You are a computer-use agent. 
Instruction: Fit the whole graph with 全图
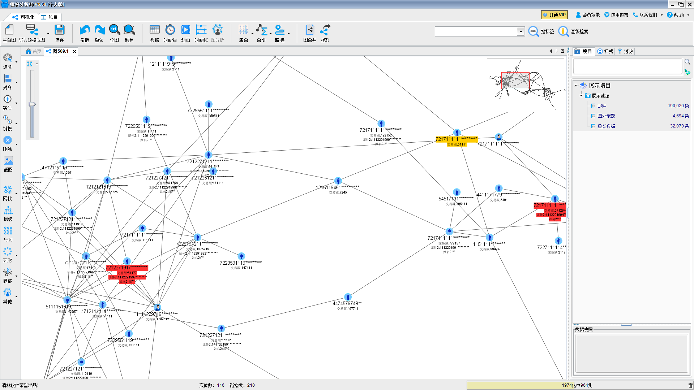[114, 34]
